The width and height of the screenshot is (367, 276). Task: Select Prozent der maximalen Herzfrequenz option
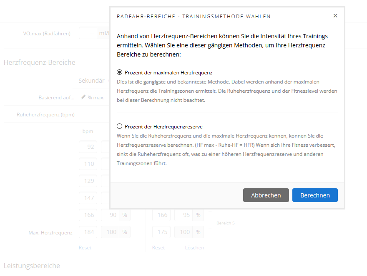point(120,72)
